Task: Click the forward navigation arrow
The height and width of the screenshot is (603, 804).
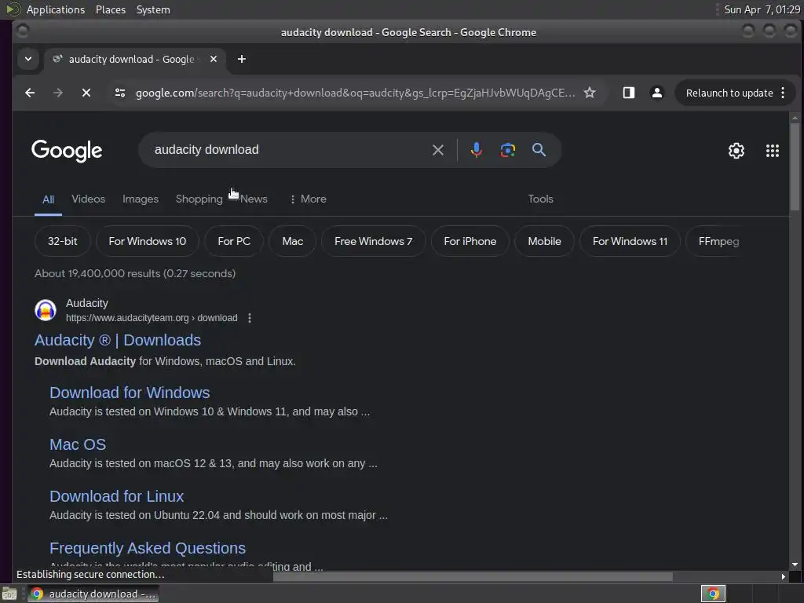Action: 58,93
